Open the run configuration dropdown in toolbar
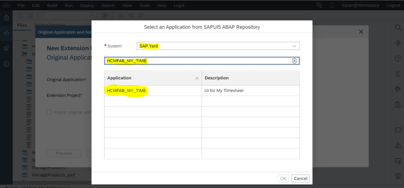404x188 pixels. click(x=70, y=15)
